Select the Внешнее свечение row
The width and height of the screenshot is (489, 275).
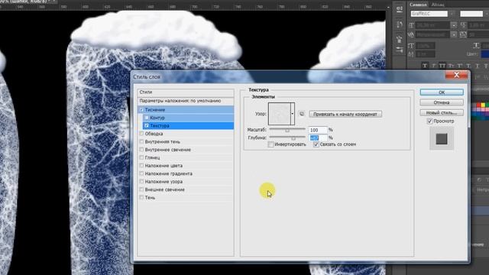[186, 189]
